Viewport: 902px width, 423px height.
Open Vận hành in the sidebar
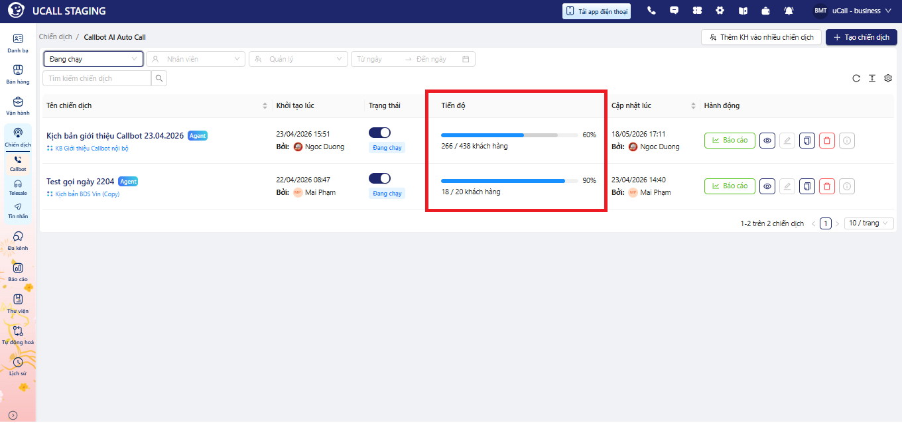(x=18, y=106)
